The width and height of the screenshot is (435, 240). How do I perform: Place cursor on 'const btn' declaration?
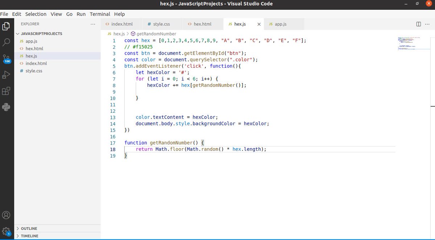tap(137, 53)
